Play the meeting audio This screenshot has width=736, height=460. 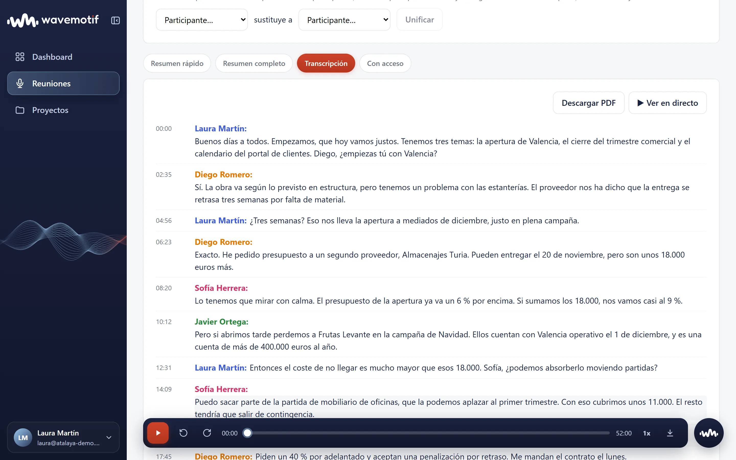point(158,433)
